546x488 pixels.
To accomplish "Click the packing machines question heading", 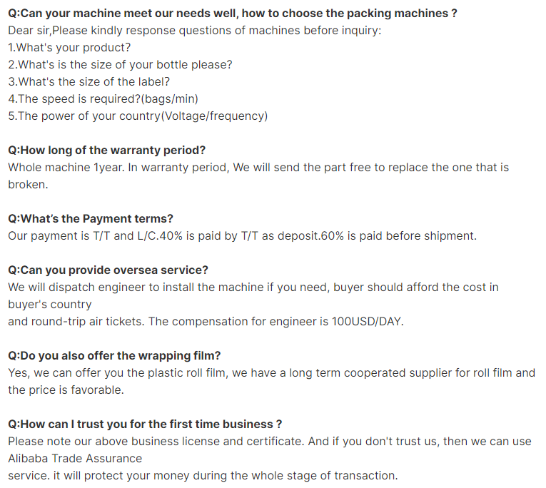I will tap(233, 14).
